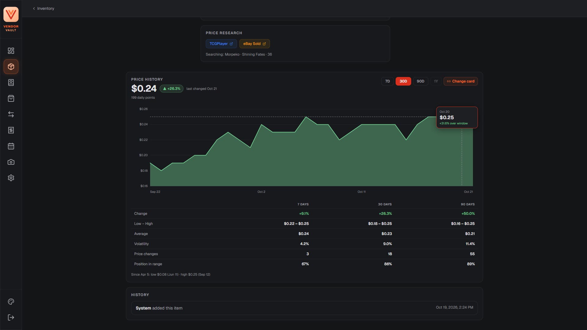
Task: Open the theme palette icon in sidebar
Action: [11, 302]
